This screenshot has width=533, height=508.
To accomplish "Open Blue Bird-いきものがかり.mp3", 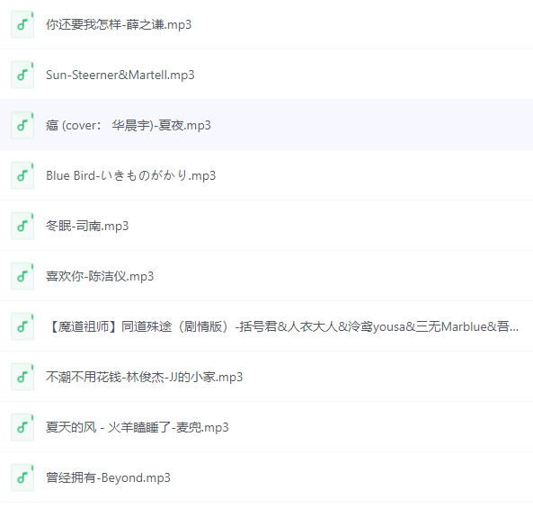I will coord(131,175).
